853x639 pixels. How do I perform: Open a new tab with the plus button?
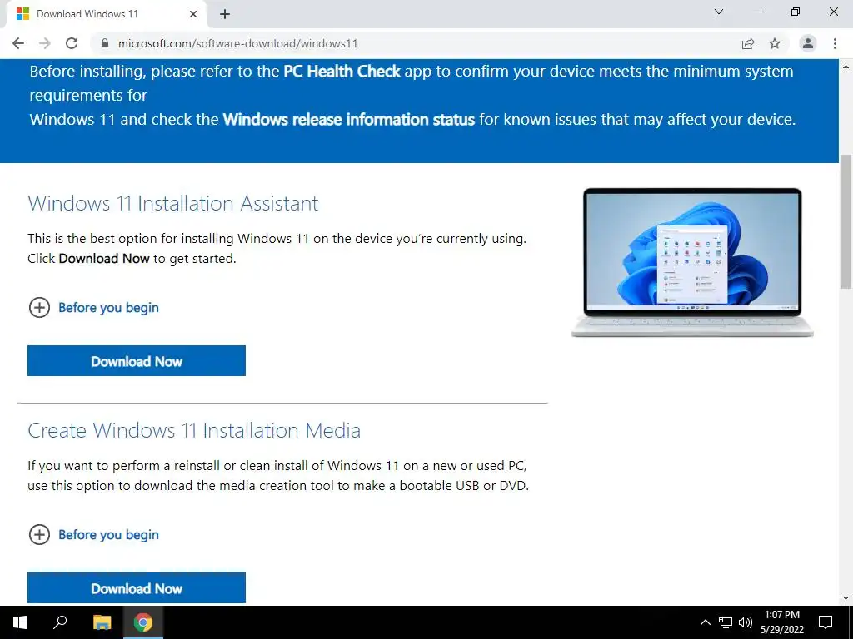point(225,14)
